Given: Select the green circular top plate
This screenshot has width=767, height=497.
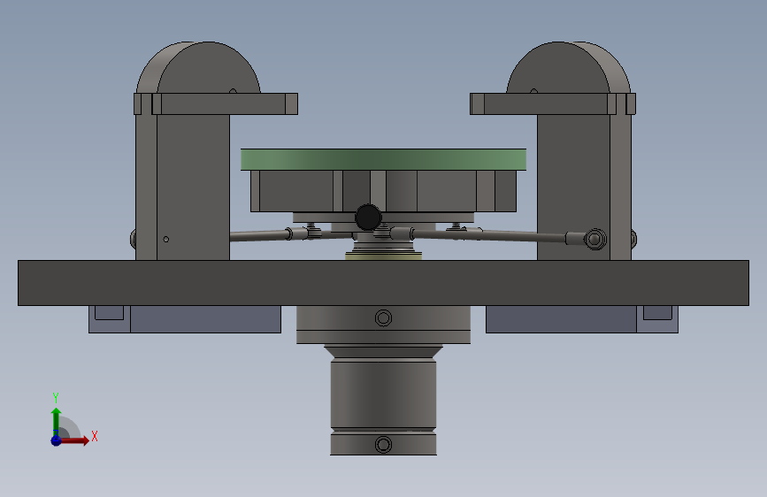Looking at the screenshot, I should tap(383, 159).
